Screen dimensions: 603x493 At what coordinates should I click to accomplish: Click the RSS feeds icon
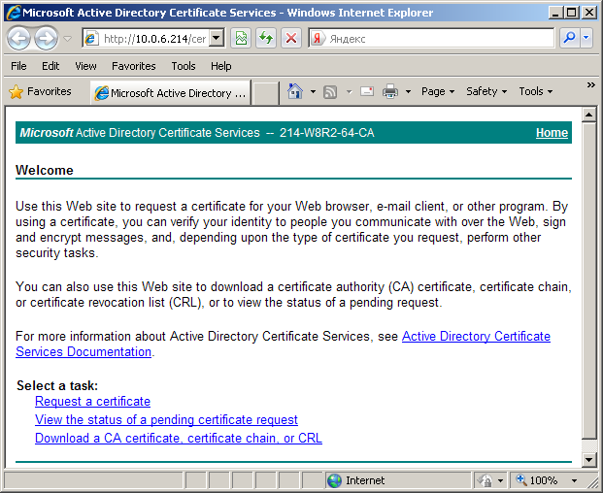330,92
